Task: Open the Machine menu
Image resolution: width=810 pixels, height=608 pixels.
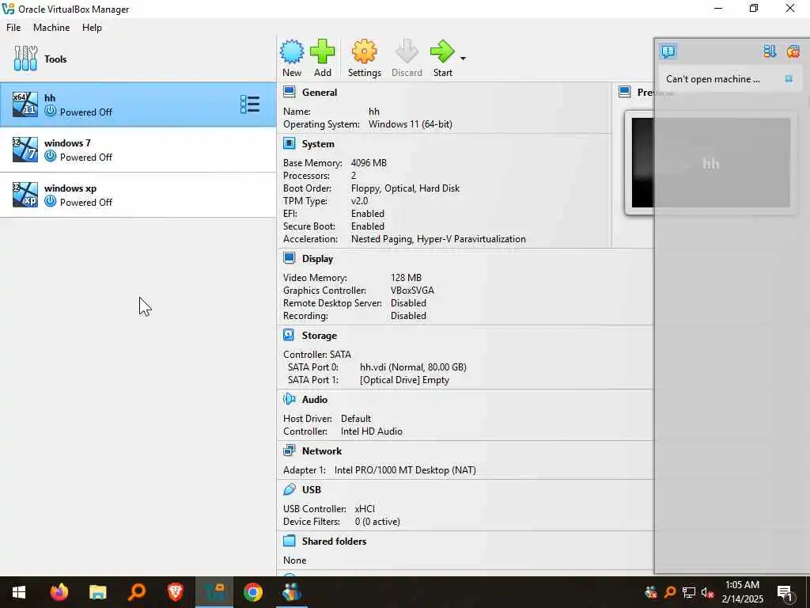Action: pos(51,28)
